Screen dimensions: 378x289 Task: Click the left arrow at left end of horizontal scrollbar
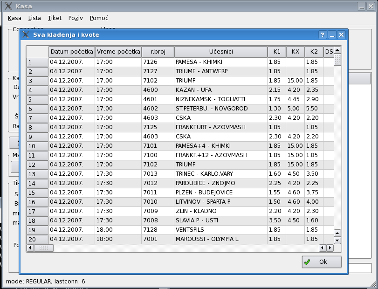[30, 248]
